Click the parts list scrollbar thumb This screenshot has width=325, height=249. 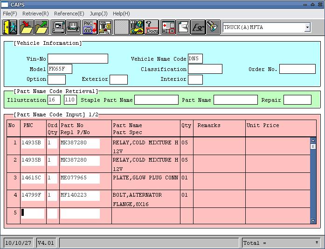tap(313, 146)
